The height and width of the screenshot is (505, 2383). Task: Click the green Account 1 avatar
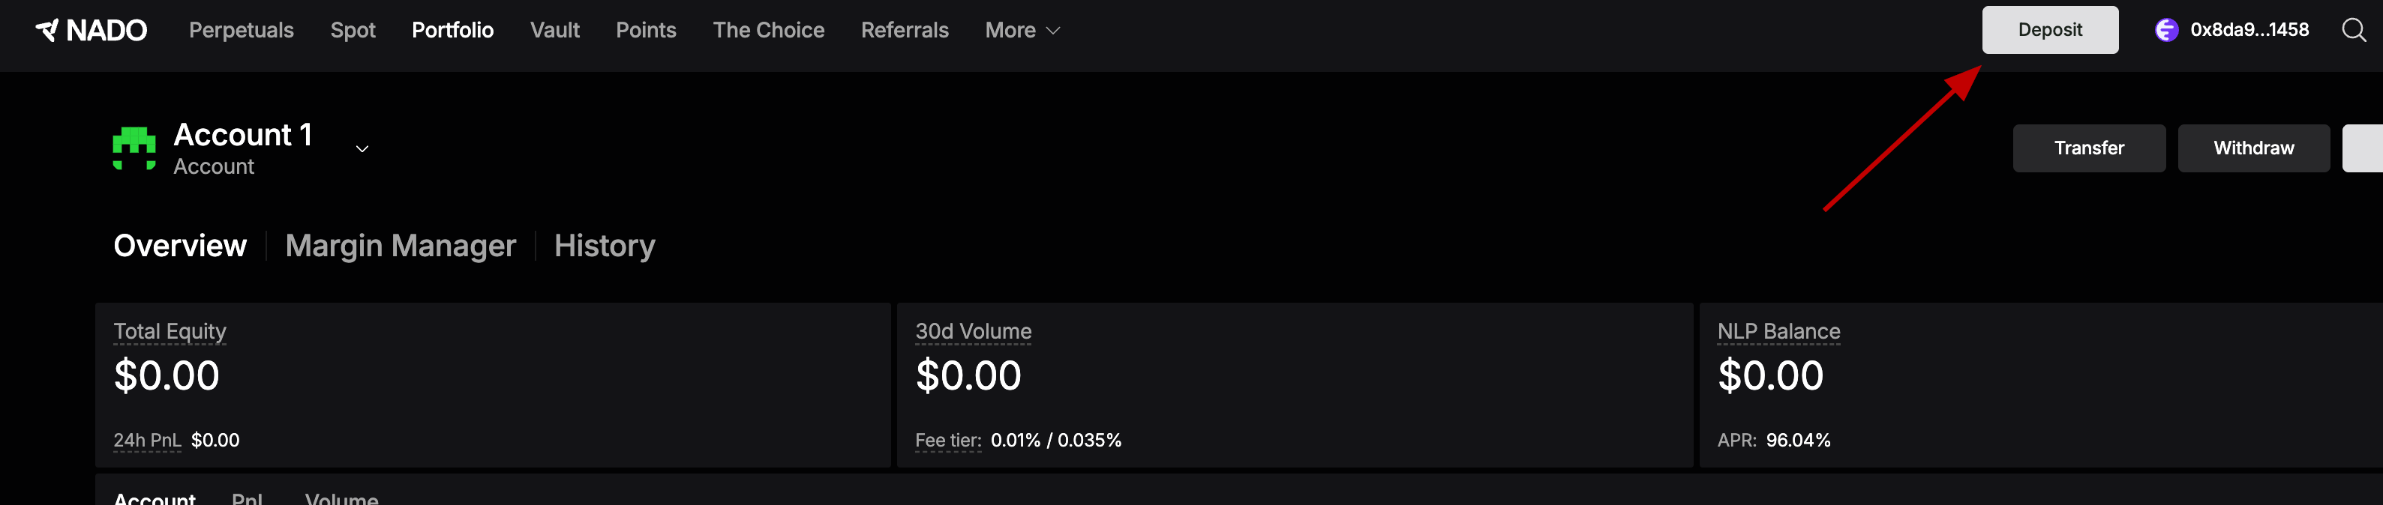tap(134, 149)
